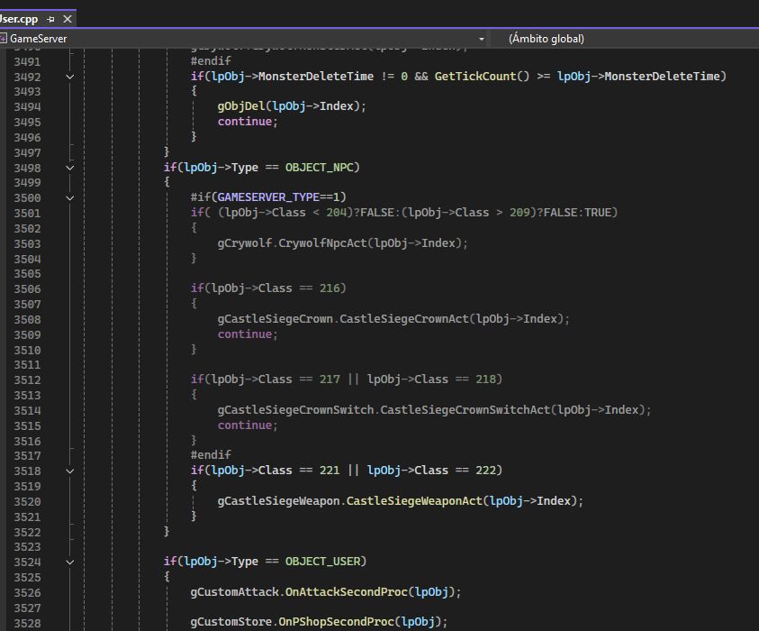This screenshot has height=631, width=759.
Task: Click line number 3523 in the margin
Action: 27,546
